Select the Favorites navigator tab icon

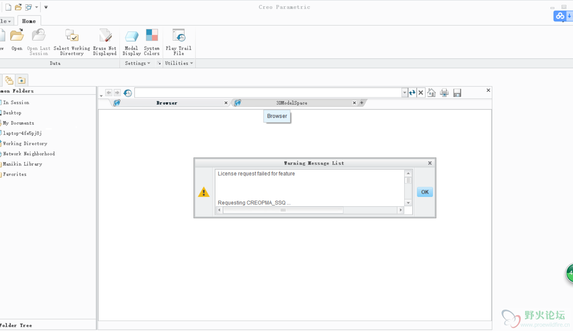coord(22,80)
